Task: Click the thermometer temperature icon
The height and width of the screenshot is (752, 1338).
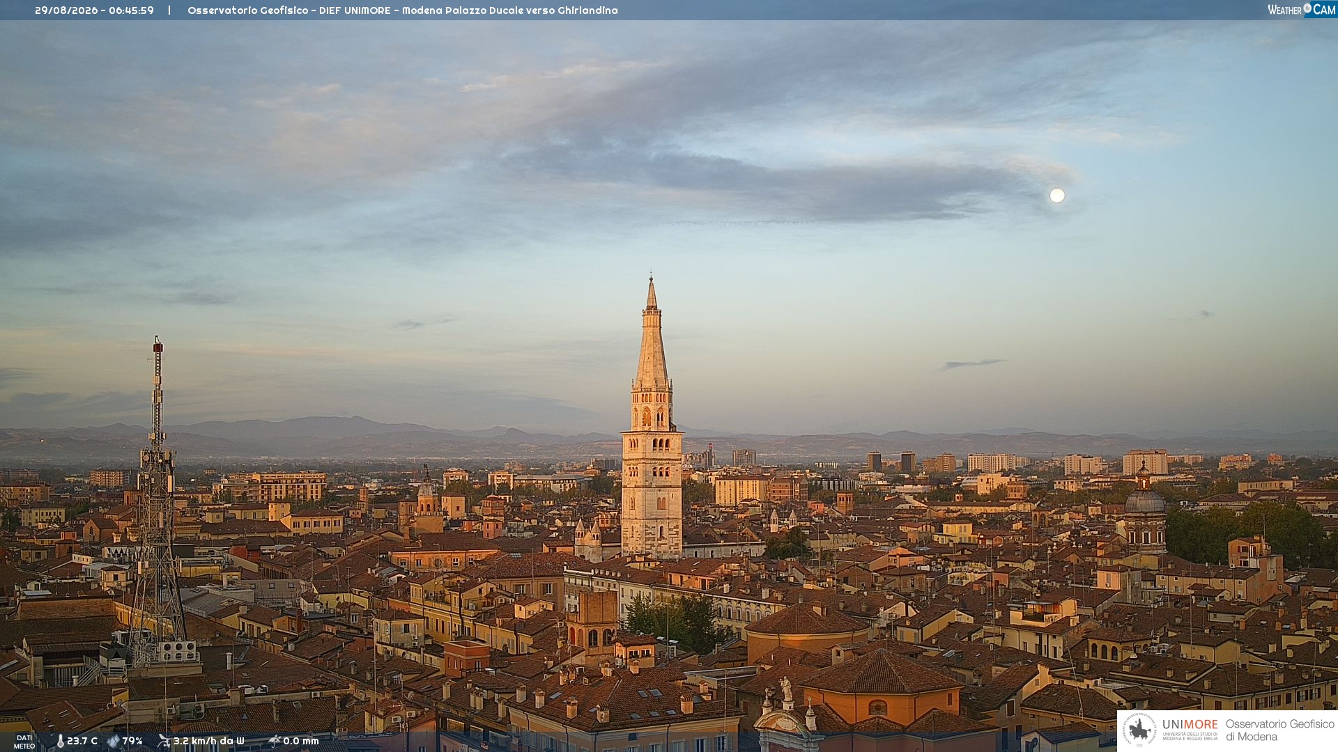Action: click(60, 741)
